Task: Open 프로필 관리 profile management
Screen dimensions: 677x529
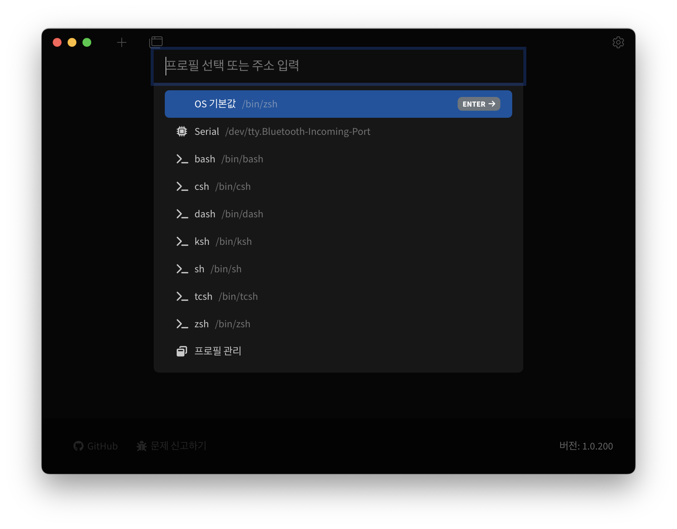Action: [338, 351]
